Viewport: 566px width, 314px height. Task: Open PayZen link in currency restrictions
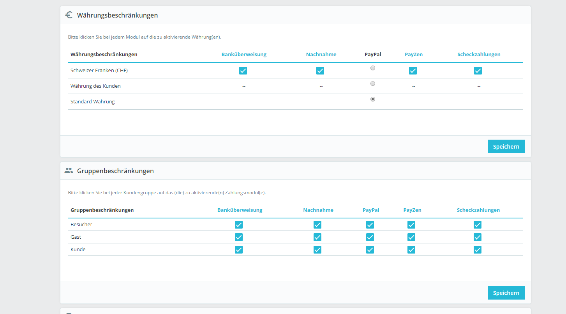(x=414, y=55)
